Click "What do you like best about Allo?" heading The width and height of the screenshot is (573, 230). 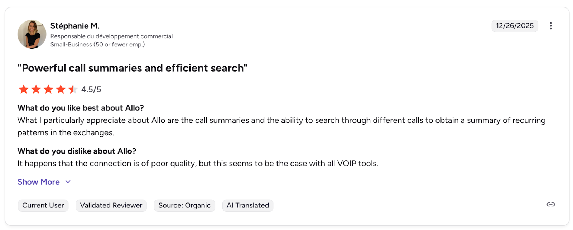click(81, 108)
